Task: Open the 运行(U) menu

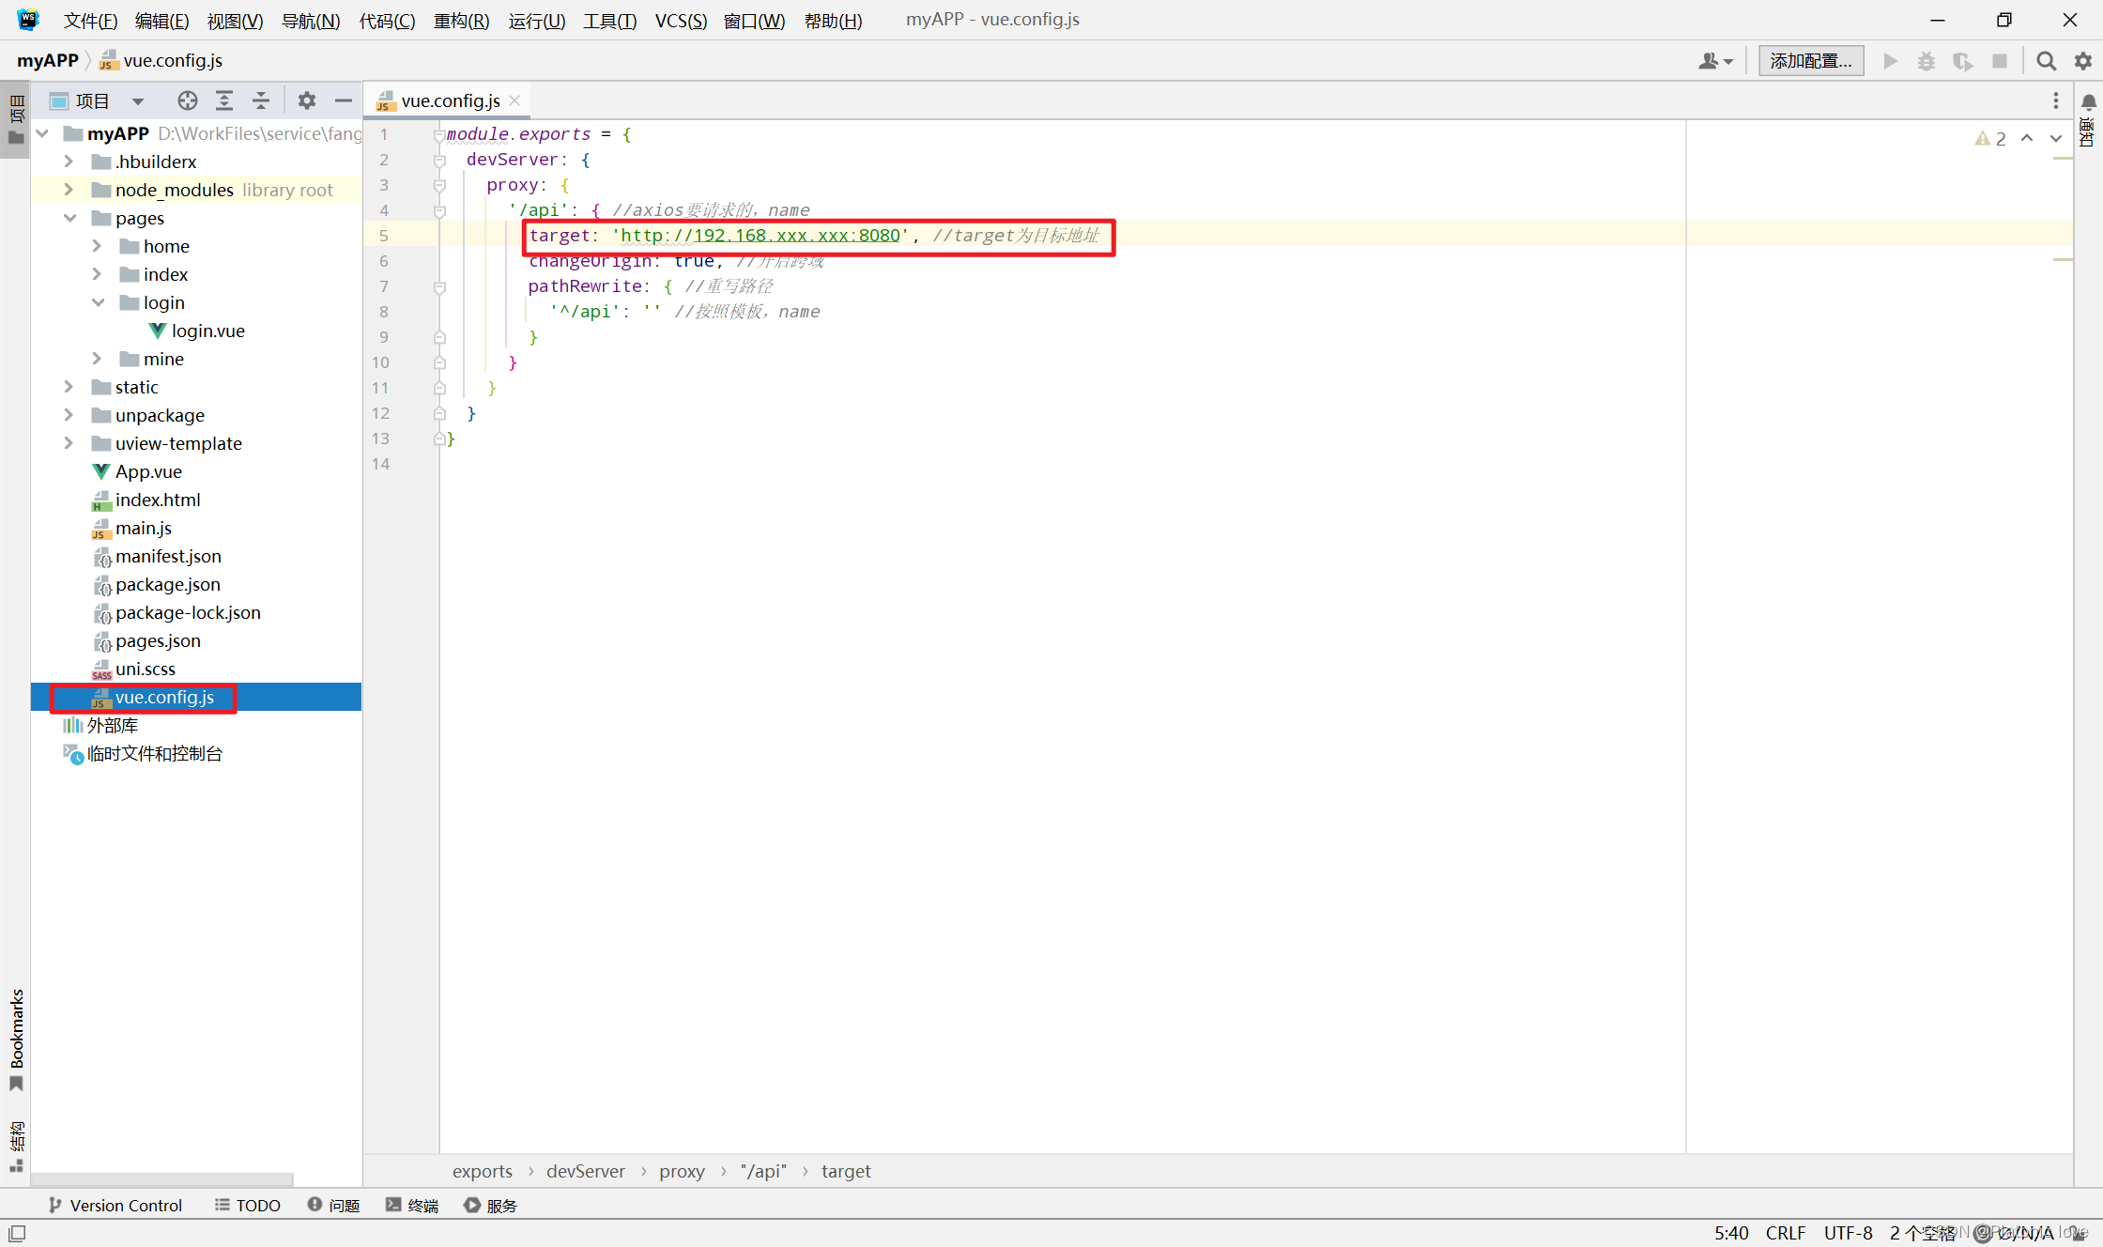Action: (x=536, y=20)
